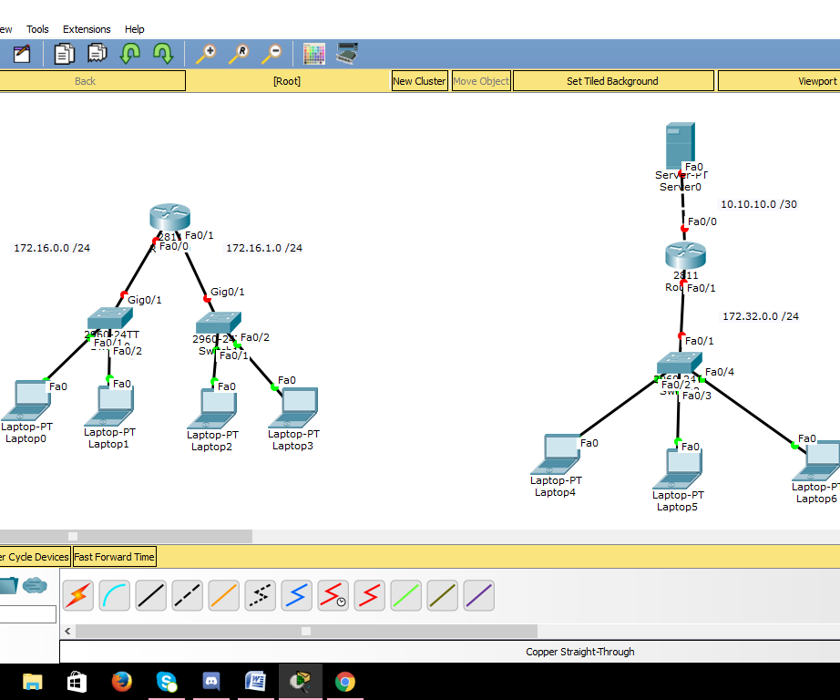This screenshot has height=700, width=840.
Task: Open the Tools menu
Action: coord(37,28)
